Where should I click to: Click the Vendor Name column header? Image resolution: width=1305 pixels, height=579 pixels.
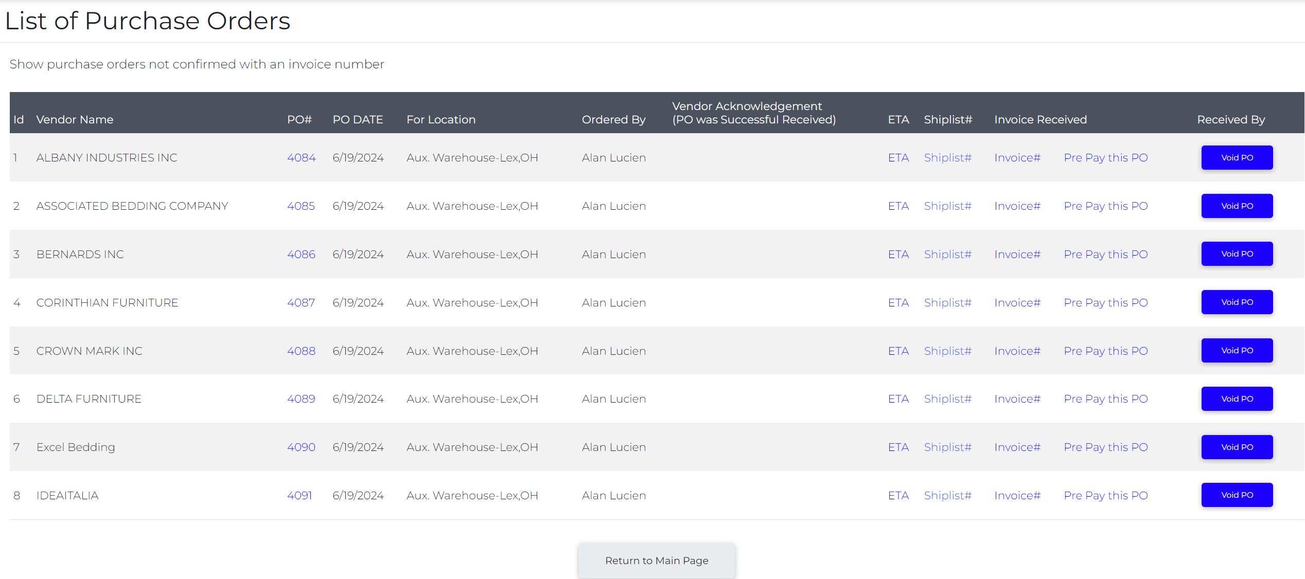(x=75, y=120)
